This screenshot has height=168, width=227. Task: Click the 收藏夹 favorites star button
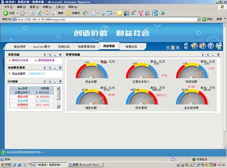(73, 13)
